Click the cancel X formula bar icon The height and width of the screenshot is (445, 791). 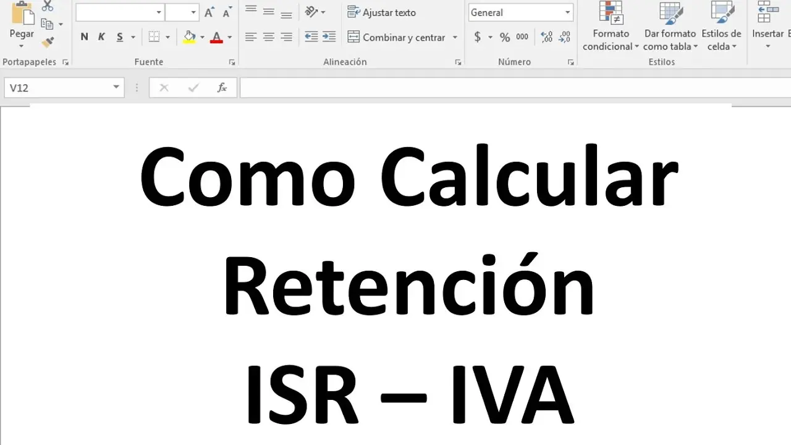click(164, 88)
